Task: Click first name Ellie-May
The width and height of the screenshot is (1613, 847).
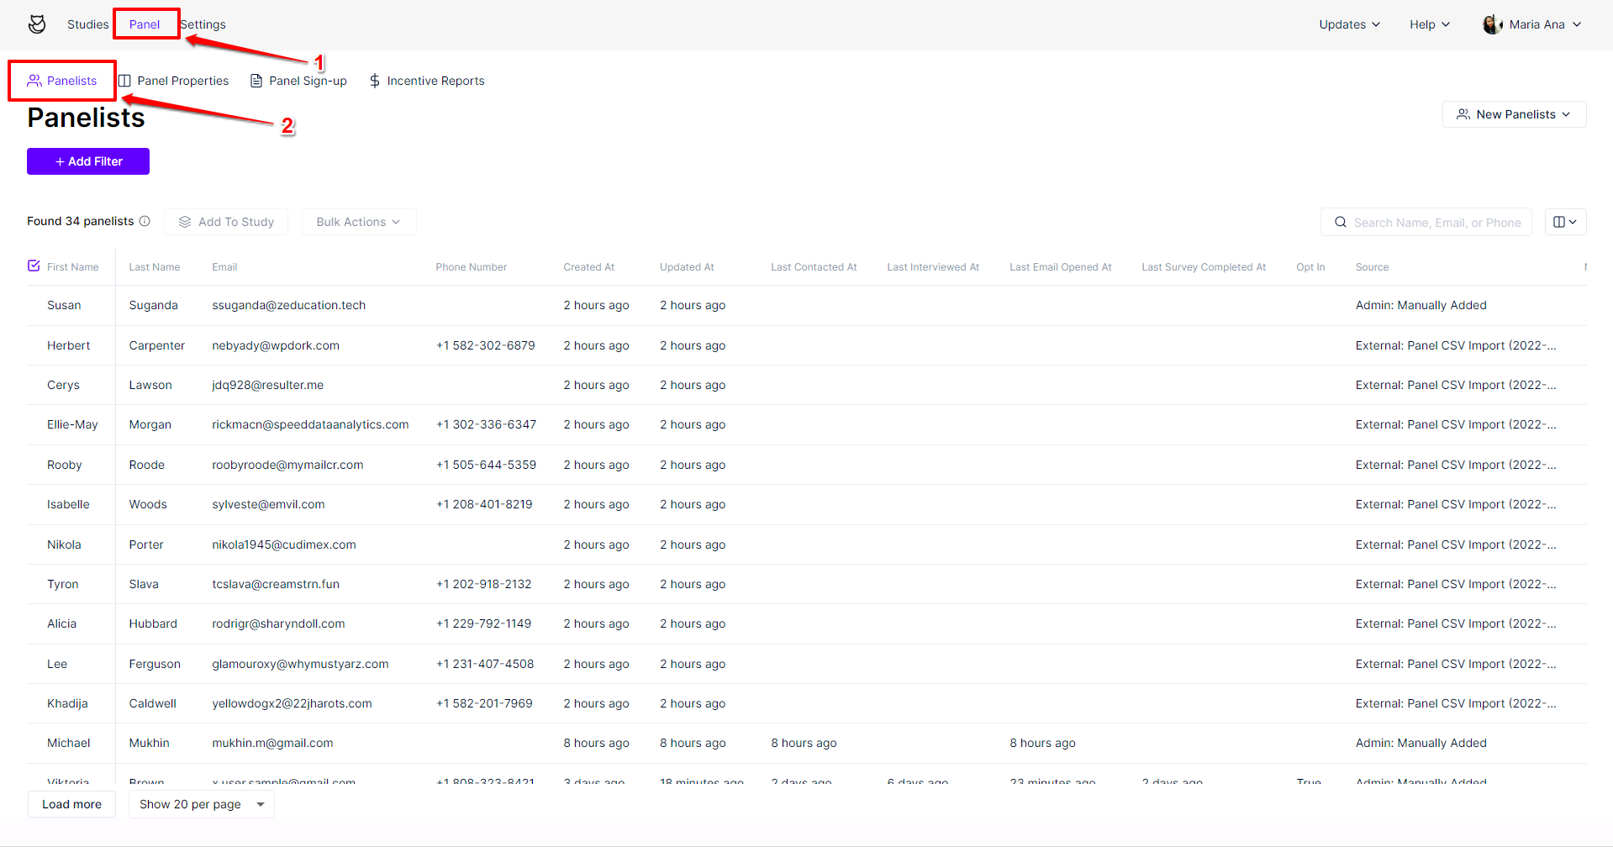Action: (72, 424)
